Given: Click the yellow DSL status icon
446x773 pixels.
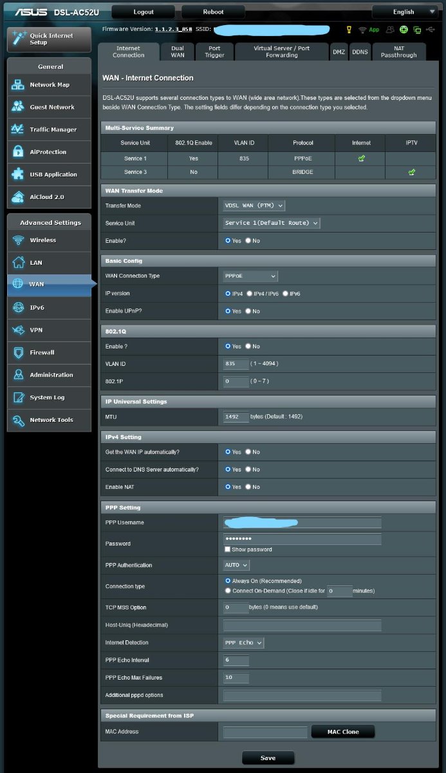Looking at the screenshot, I should [349, 30].
